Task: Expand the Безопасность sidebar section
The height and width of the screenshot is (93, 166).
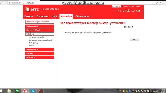Action: pyautogui.click(x=40, y=49)
